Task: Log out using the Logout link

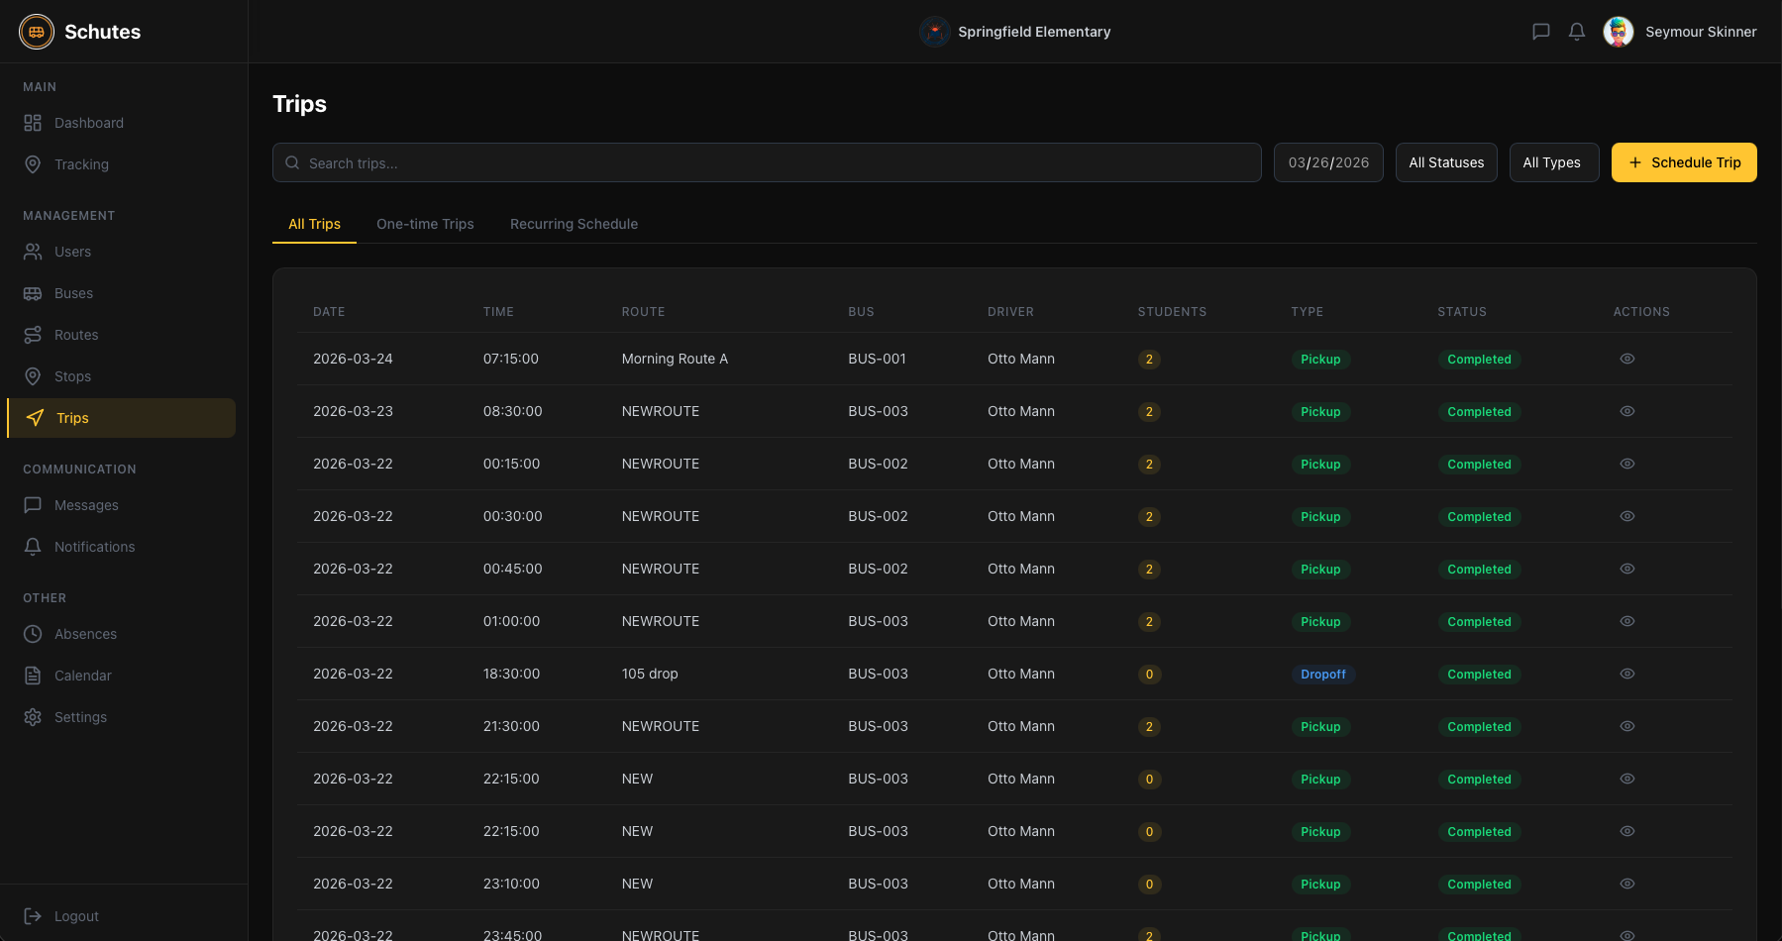Action: point(75,916)
